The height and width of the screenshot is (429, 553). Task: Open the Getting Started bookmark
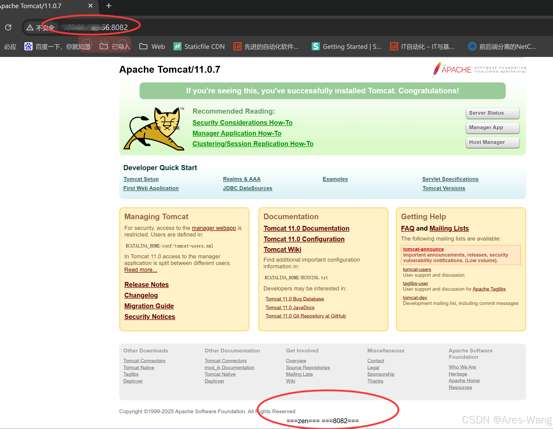(x=347, y=47)
